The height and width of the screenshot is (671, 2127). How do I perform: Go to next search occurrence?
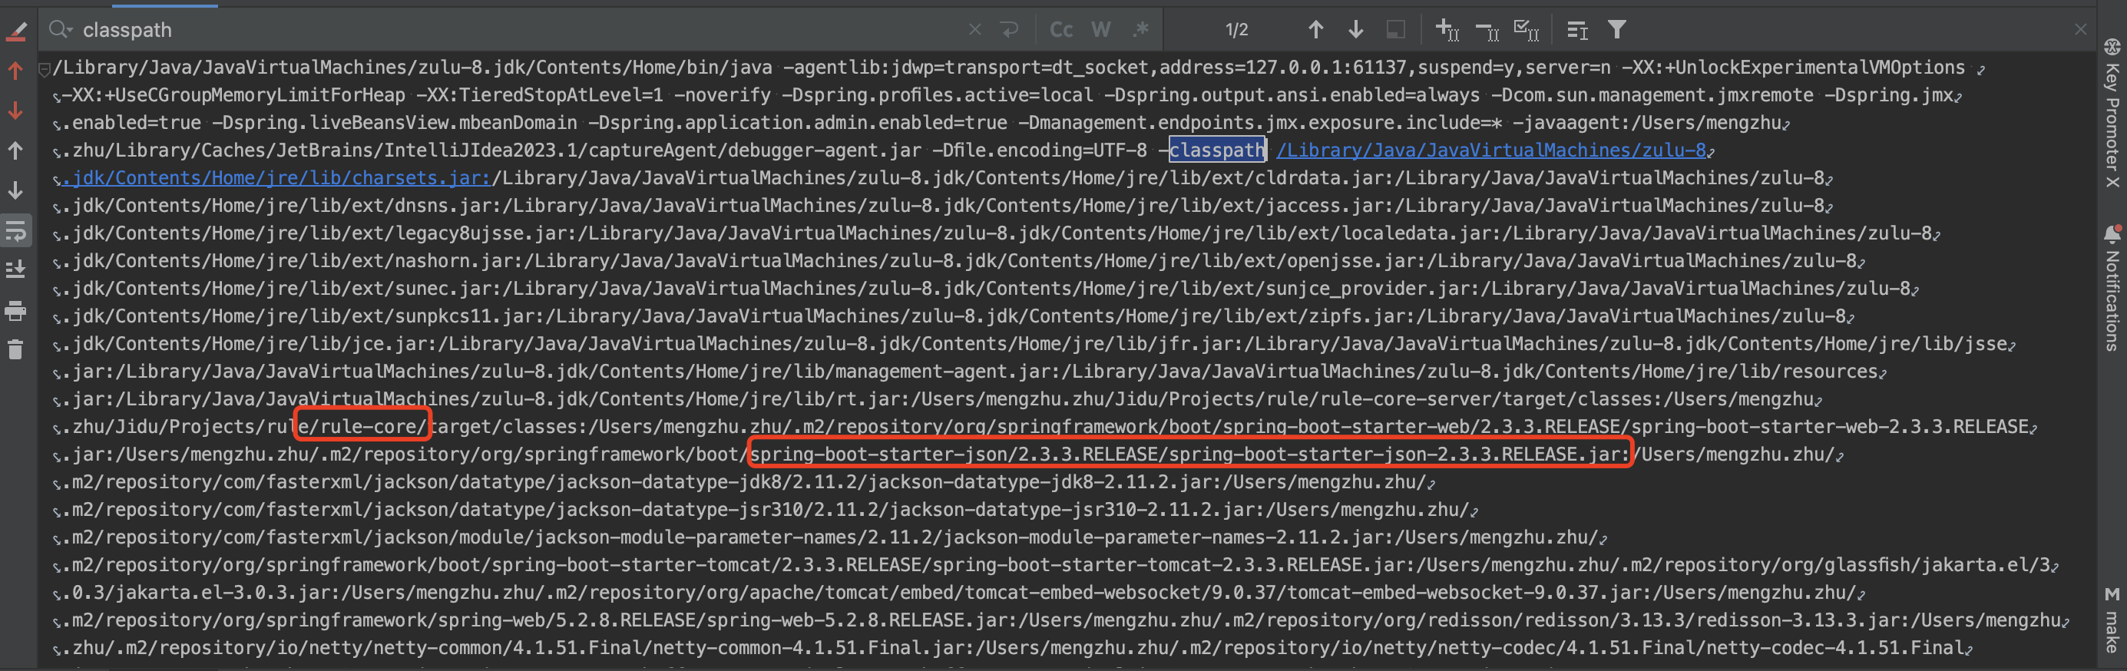pos(1356,30)
